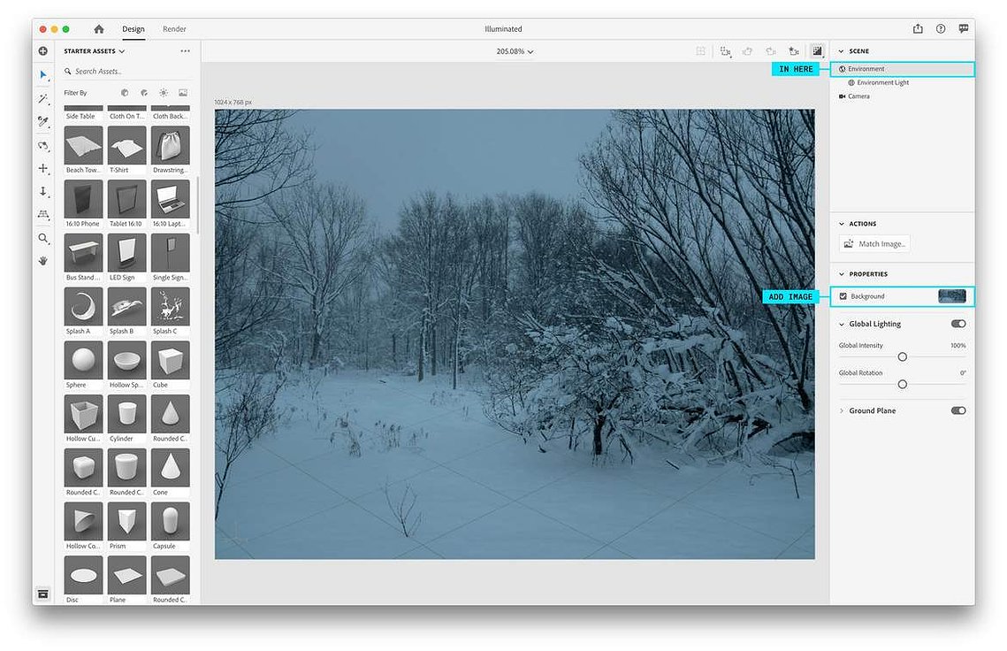Select the Orbit camera tool
The height and width of the screenshot is (651, 1007).
(x=43, y=146)
